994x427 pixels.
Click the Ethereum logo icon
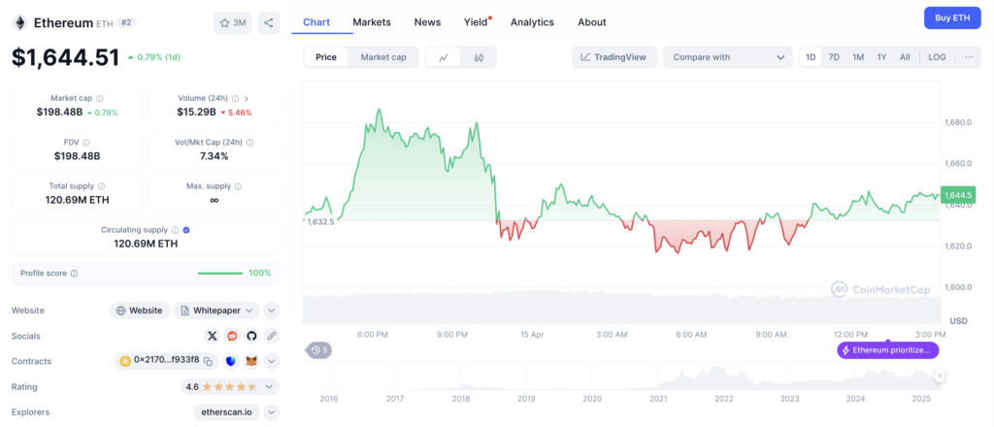(20, 23)
